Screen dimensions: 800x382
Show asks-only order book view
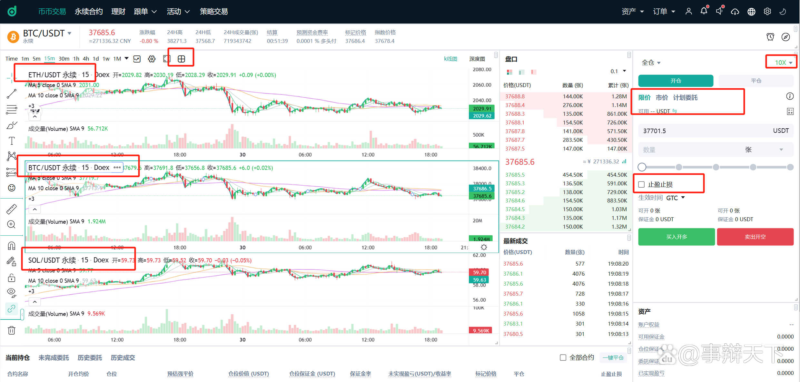(x=534, y=72)
